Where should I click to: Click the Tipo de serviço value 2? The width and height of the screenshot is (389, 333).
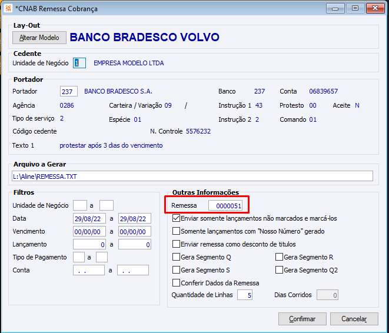[x=62, y=118]
